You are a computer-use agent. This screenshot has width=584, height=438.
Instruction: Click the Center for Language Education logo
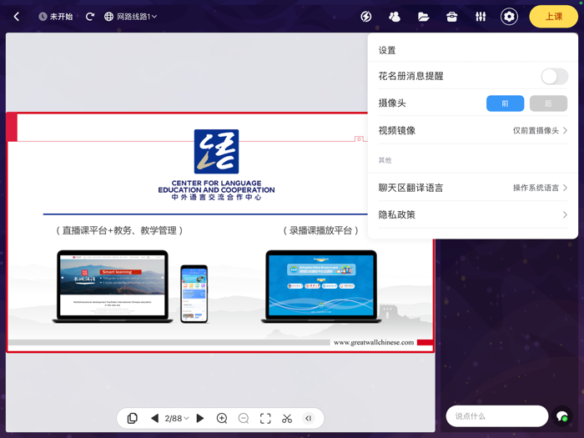click(x=216, y=152)
